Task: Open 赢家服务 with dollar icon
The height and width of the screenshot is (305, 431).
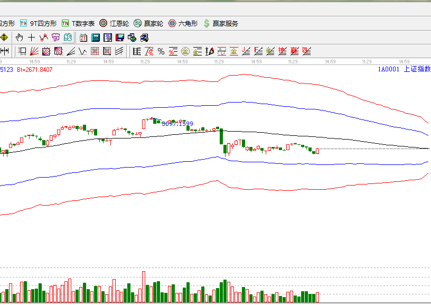Action: tap(220, 23)
